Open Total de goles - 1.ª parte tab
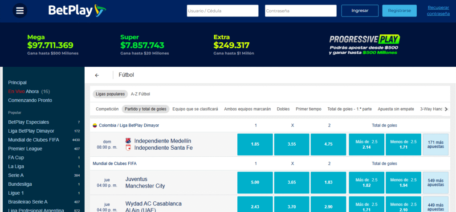The width and height of the screenshot is (456, 212). tap(350, 109)
